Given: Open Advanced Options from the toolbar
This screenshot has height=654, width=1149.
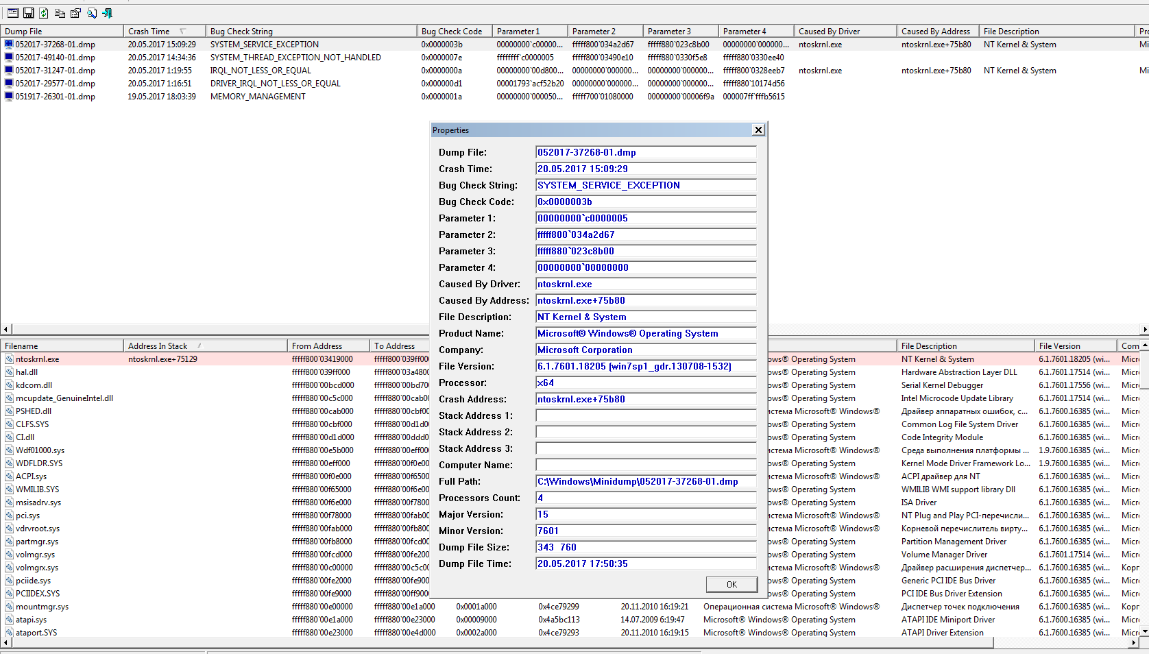Looking at the screenshot, I should point(12,13).
